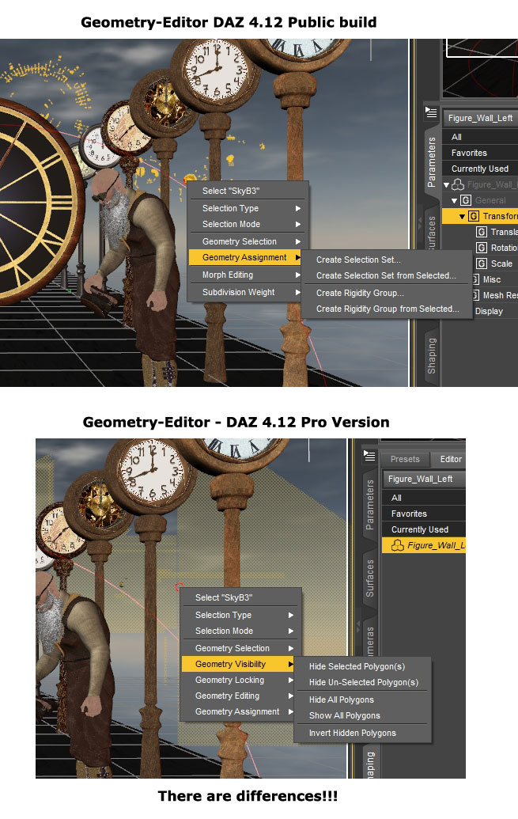This screenshot has height=819, width=518.
Task: Choose Create Selection Set from Selected...
Action: pyautogui.click(x=387, y=275)
